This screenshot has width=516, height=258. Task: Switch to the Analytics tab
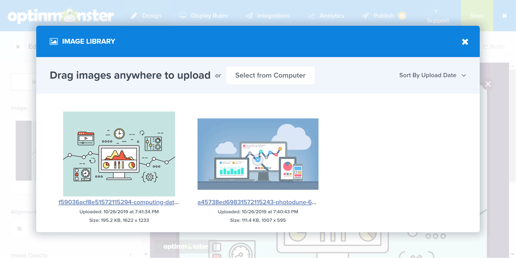click(x=326, y=16)
